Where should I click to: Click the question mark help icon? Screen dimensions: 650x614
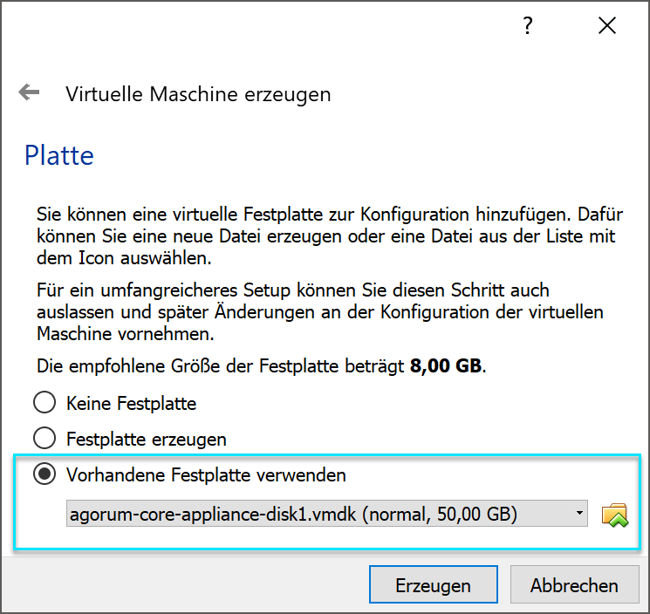[x=527, y=25]
